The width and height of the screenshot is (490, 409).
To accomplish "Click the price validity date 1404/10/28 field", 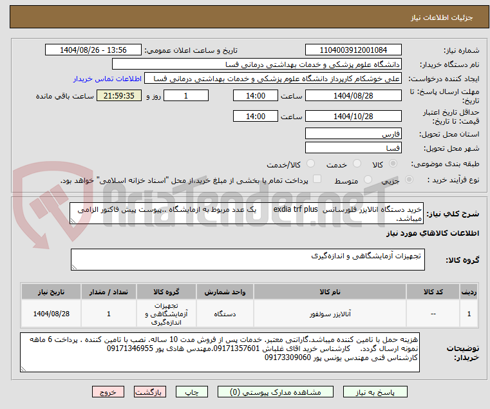I will [353, 117].
